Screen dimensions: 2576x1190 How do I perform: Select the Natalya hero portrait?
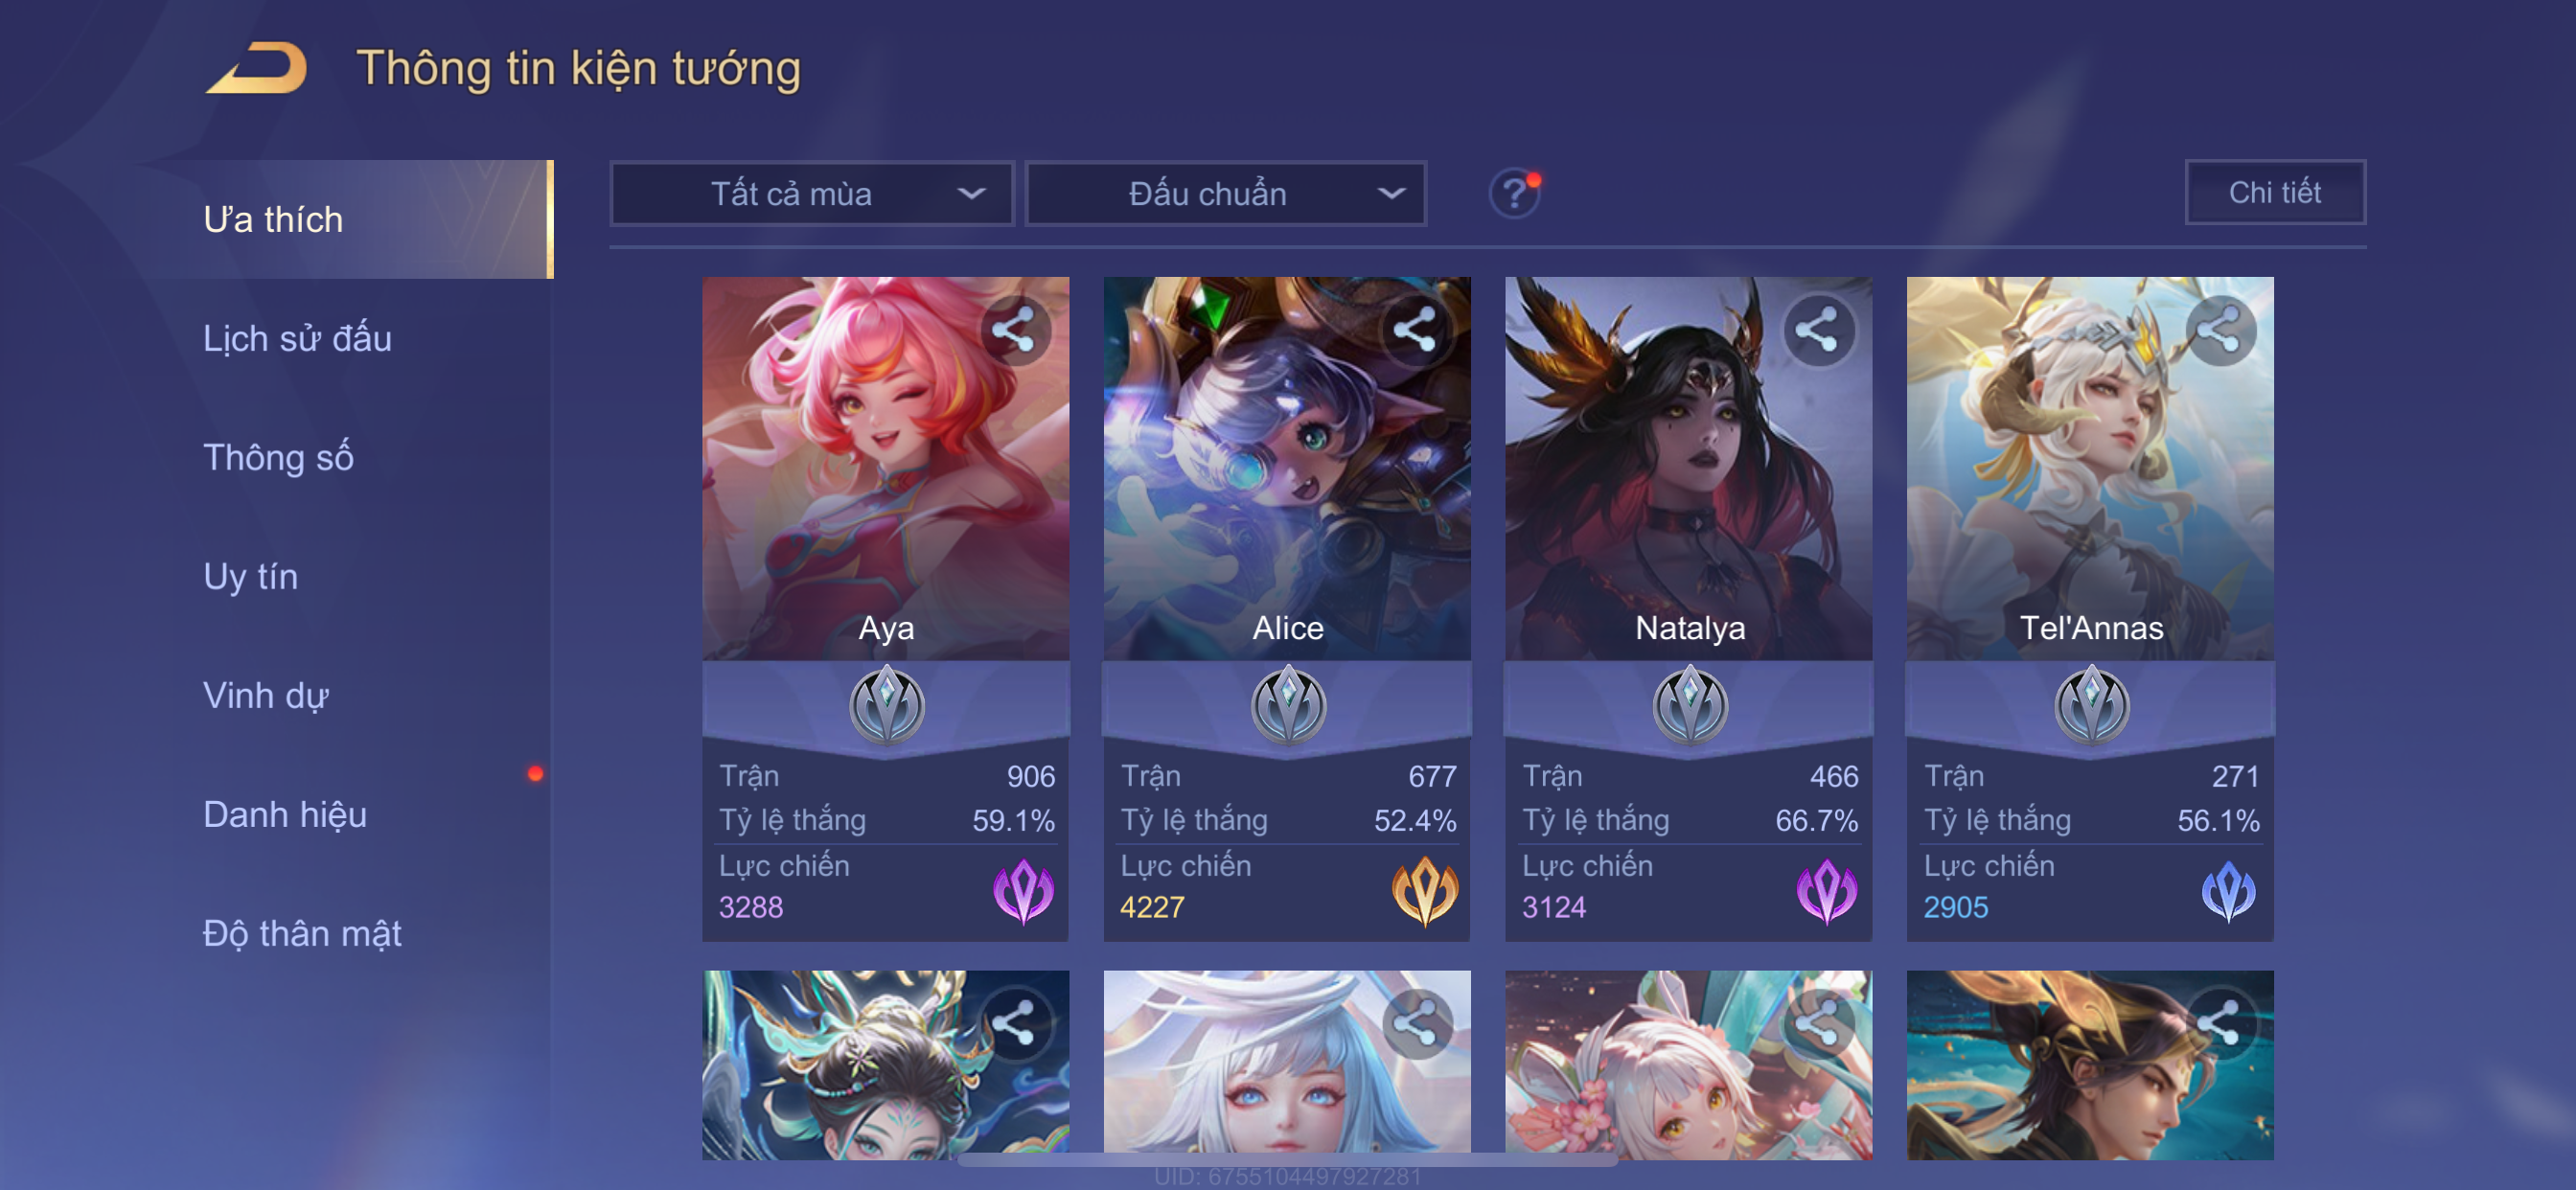click(1688, 468)
